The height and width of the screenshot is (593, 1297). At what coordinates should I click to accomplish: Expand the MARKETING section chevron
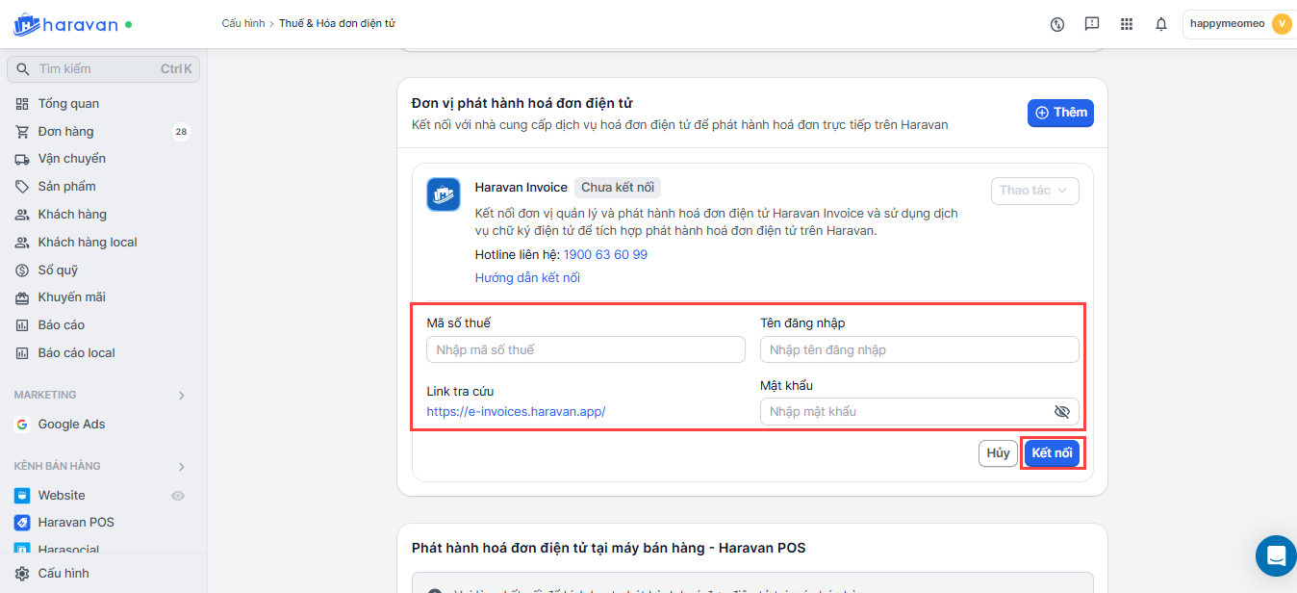click(x=182, y=396)
